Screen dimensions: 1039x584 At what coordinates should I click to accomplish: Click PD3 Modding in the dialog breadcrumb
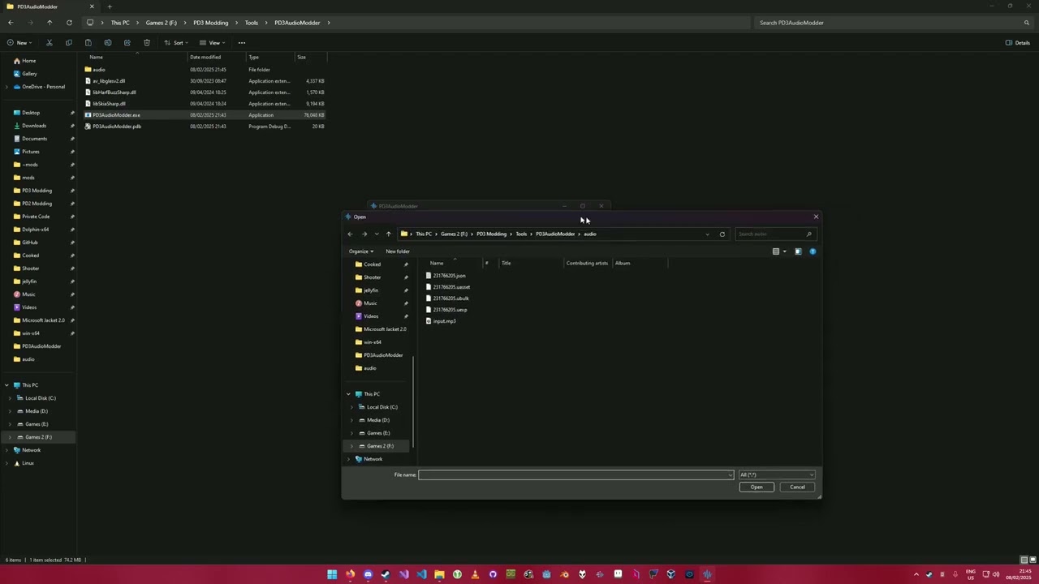pyautogui.click(x=491, y=234)
